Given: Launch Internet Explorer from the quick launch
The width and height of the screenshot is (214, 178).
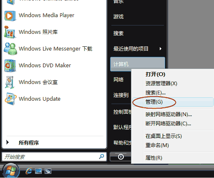Looking at the screenshot, I should [x=29, y=171].
